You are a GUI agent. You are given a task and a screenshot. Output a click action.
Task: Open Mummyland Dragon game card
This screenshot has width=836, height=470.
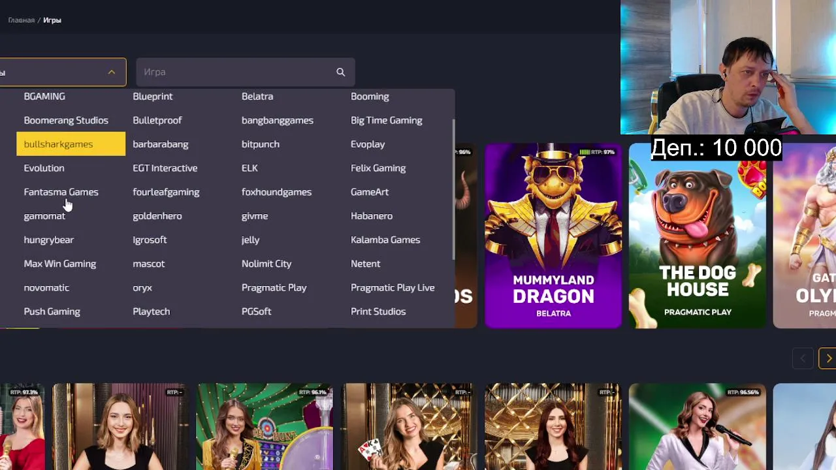(x=553, y=236)
